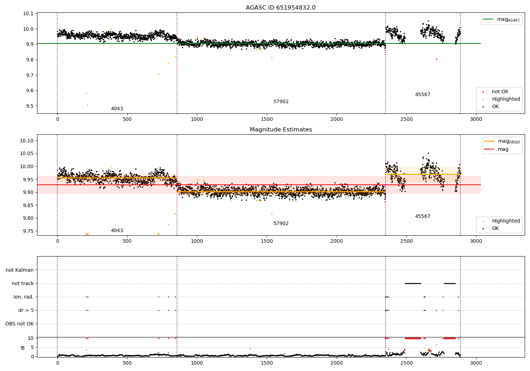Click the 1500 x-axis tick of the top plot

tap(266, 119)
